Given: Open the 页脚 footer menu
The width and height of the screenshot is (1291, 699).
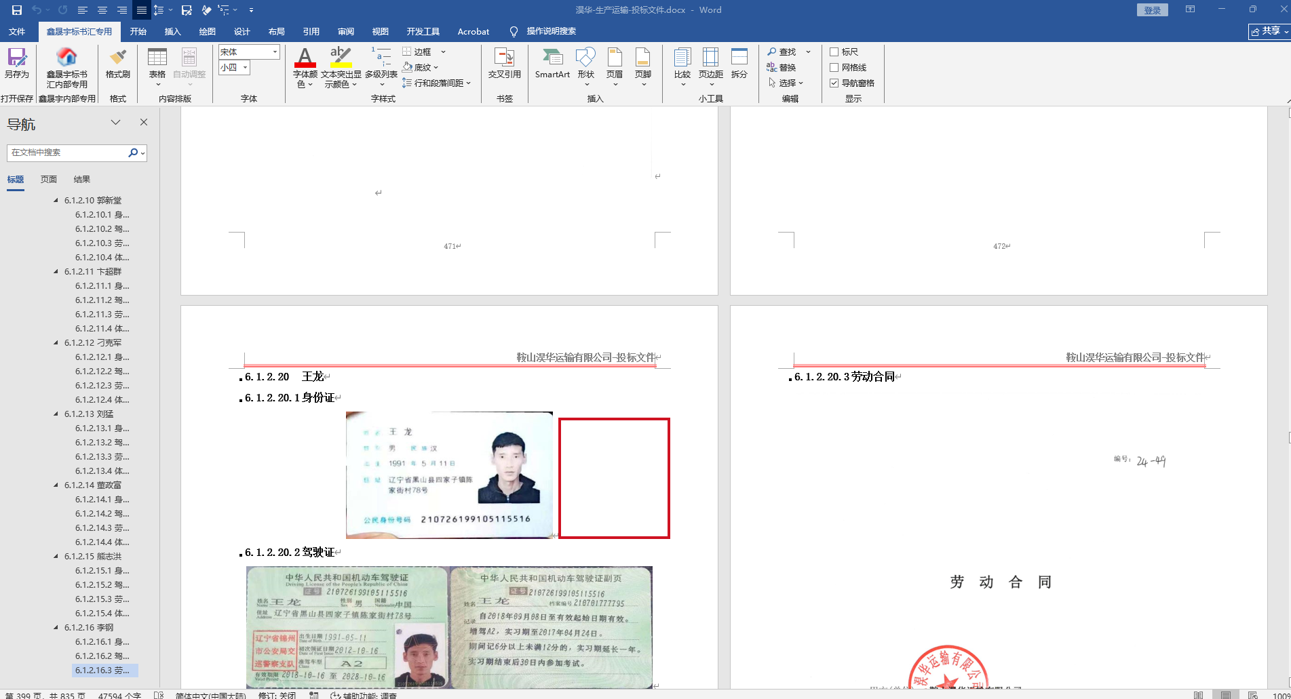Looking at the screenshot, I should pos(643,67).
